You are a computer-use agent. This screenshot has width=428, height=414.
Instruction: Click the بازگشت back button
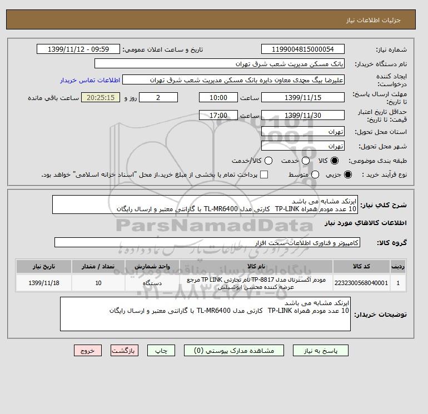coord(125,351)
